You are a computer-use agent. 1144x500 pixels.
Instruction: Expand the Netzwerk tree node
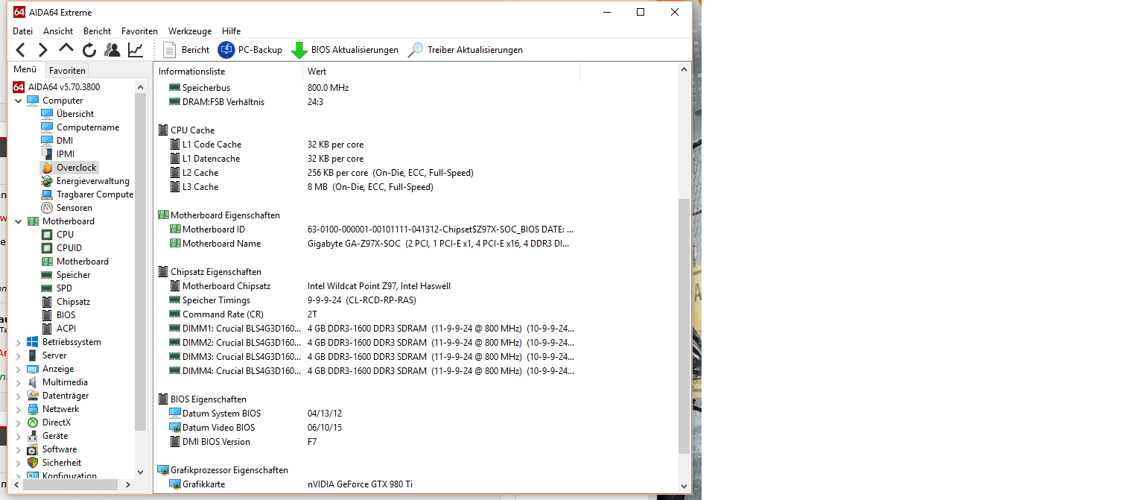19,409
